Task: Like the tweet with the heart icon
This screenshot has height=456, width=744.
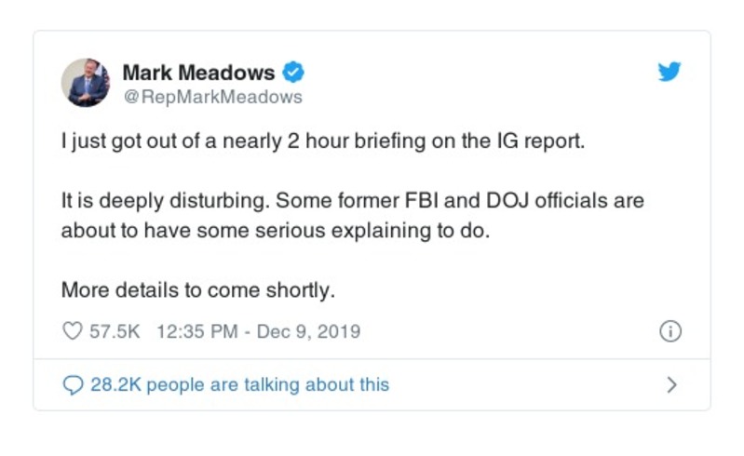Action: (72, 331)
